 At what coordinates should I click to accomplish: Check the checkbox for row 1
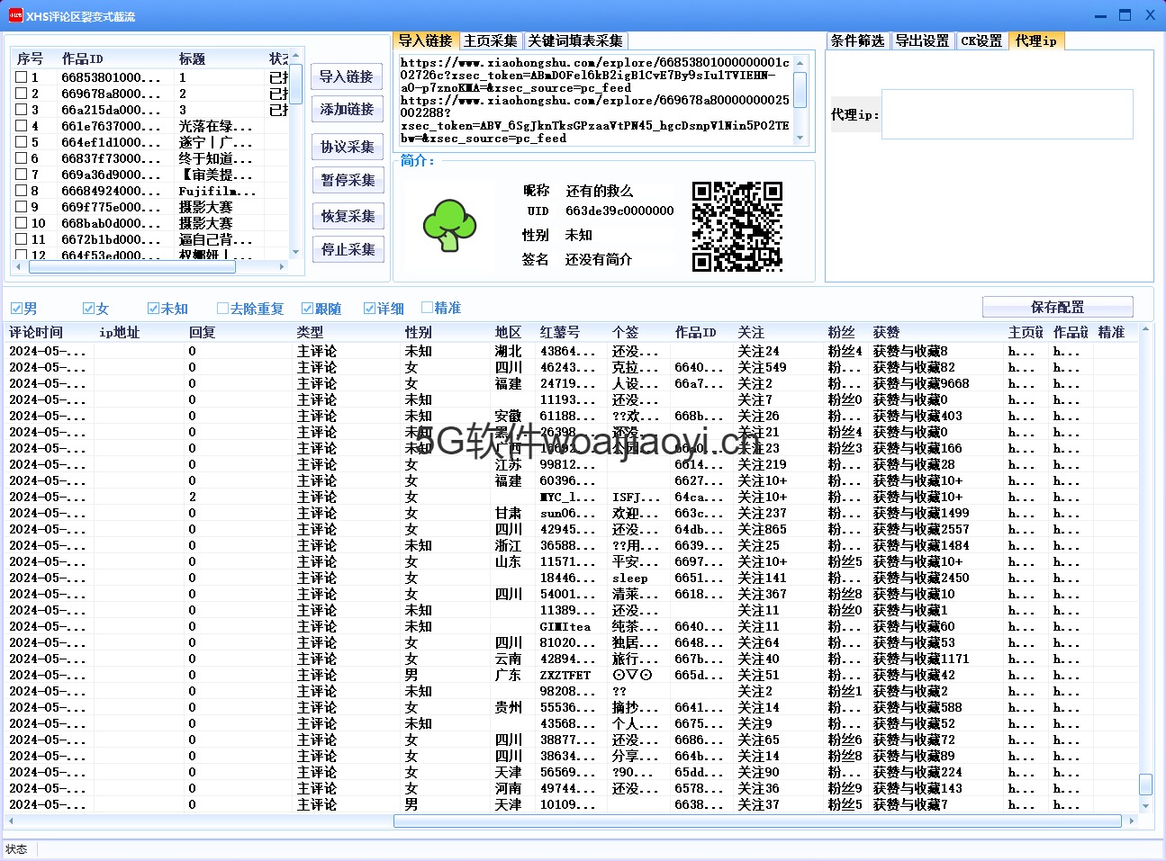click(22, 77)
